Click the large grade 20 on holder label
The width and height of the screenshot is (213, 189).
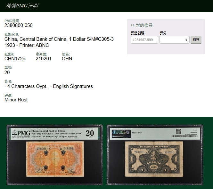tap(90, 133)
